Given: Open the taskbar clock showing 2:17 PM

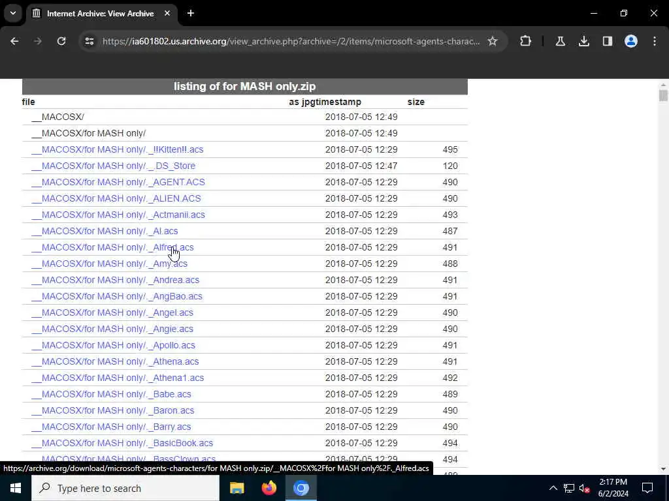Looking at the screenshot, I should coord(613,488).
